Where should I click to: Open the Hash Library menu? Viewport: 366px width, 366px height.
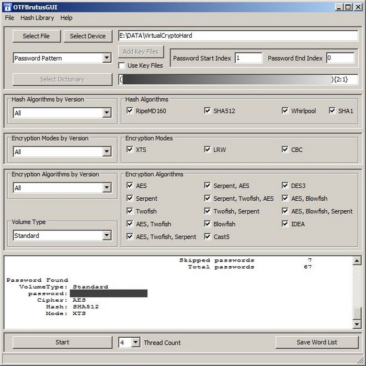click(x=37, y=18)
